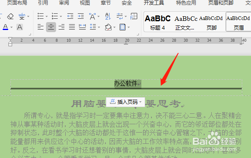
Task: Click the show/hide paragraph marks icon
Action: click(120, 16)
